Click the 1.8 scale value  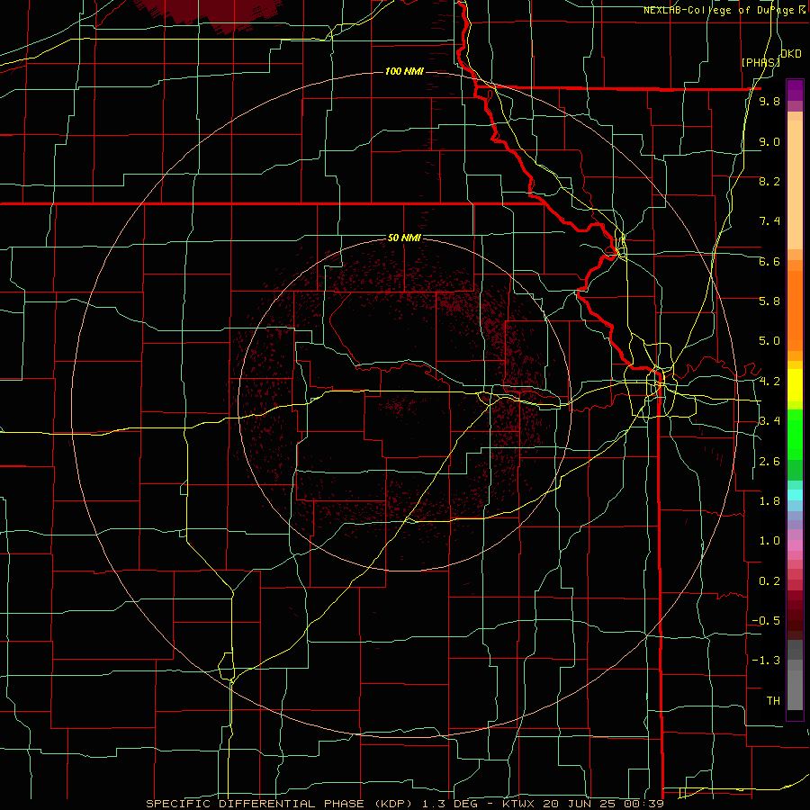click(x=769, y=501)
